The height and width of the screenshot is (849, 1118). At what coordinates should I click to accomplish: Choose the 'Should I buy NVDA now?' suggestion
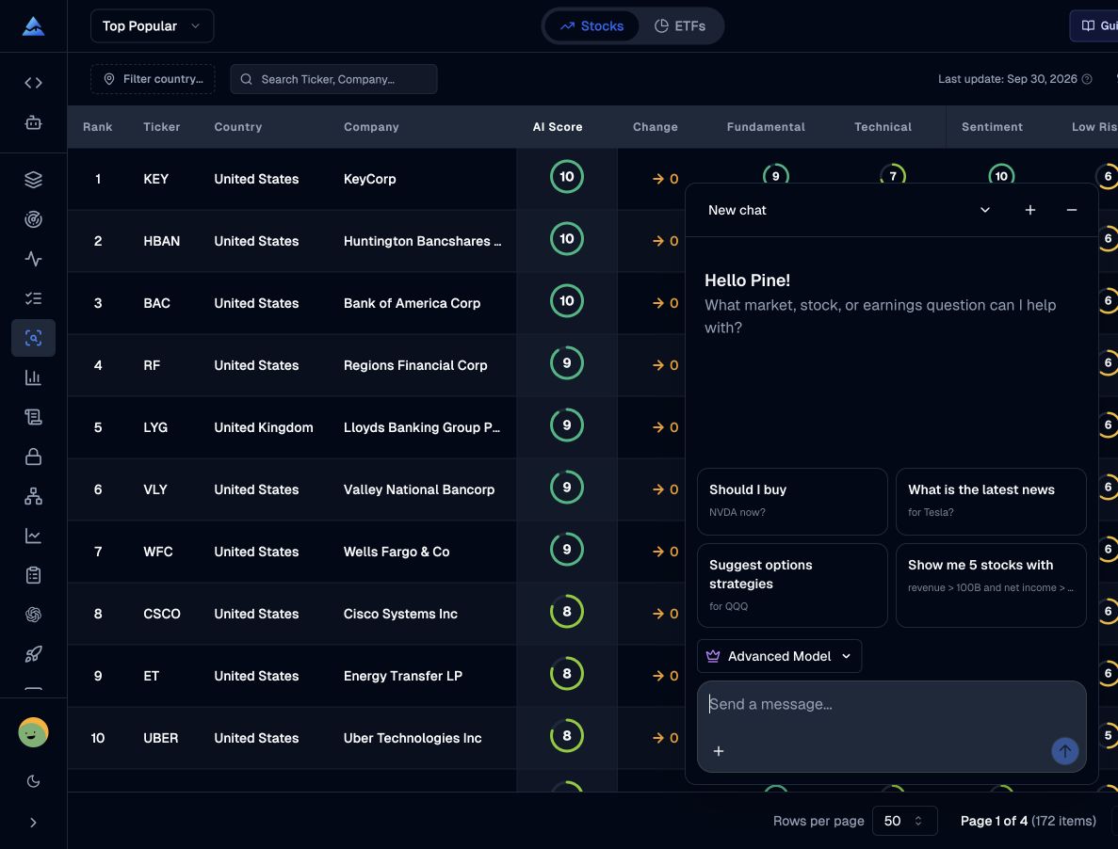click(792, 502)
